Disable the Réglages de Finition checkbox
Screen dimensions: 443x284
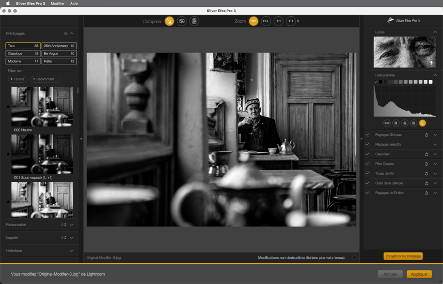pos(367,193)
